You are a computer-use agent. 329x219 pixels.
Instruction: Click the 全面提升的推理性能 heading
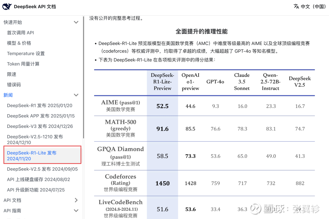(201, 32)
